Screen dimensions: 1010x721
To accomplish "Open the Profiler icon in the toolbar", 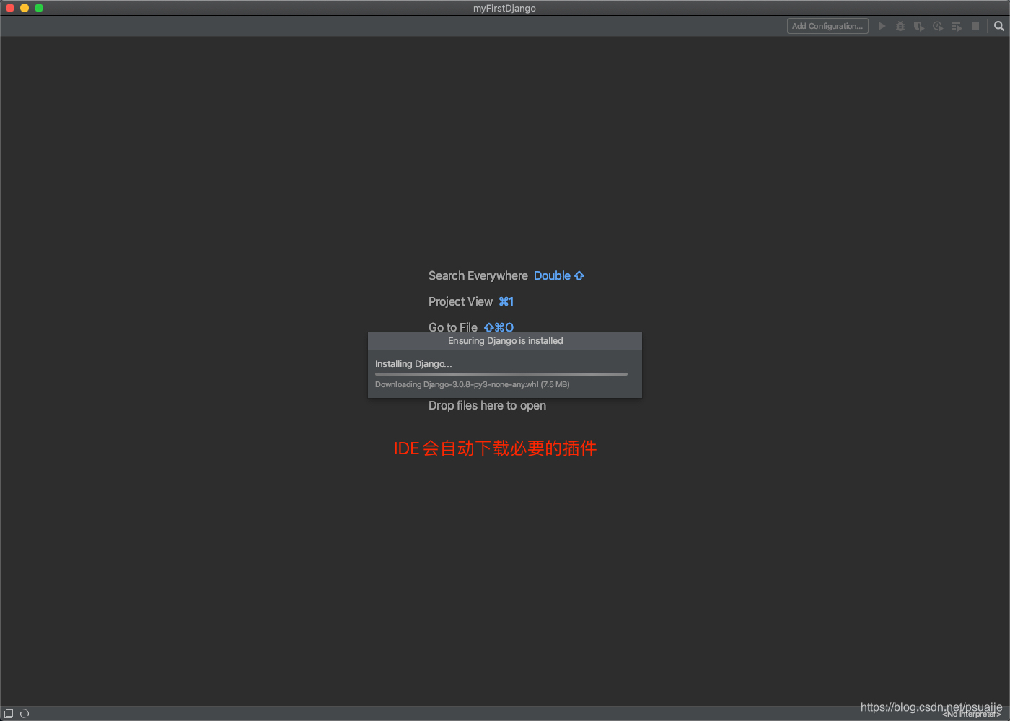I will [x=937, y=26].
